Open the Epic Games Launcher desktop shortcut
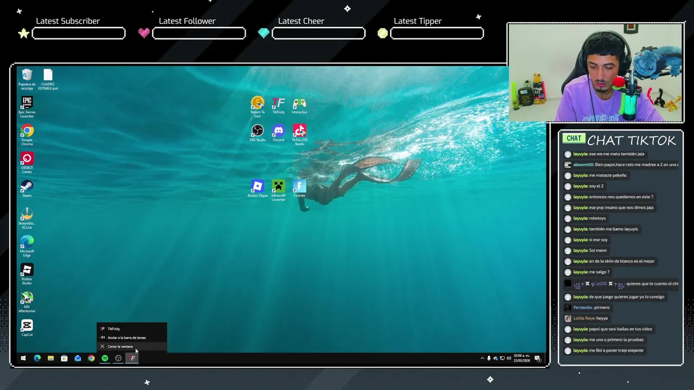This screenshot has height=390, width=694. (27, 107)
